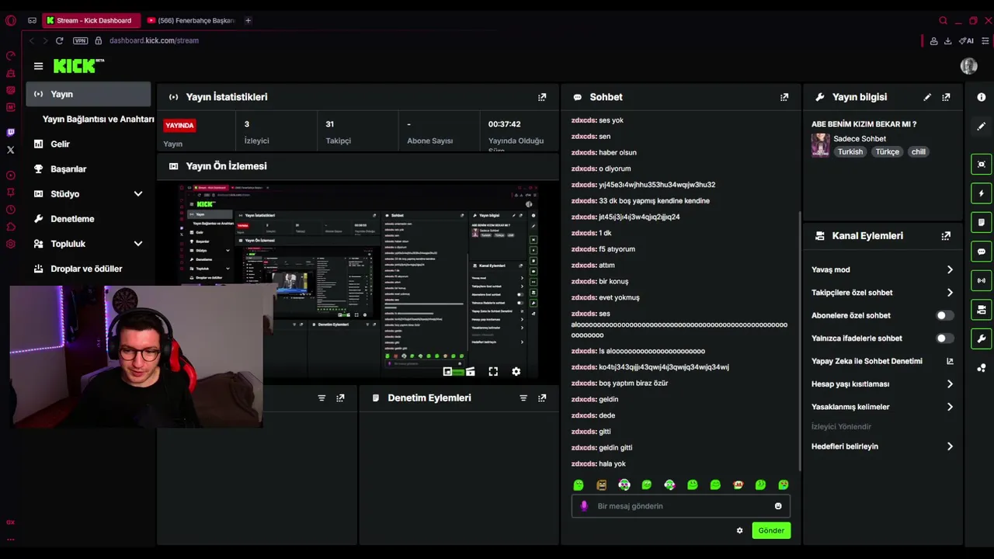Click the purple microphone icon in chat input
Screen dimensions: 994x559
coord(584,506)
